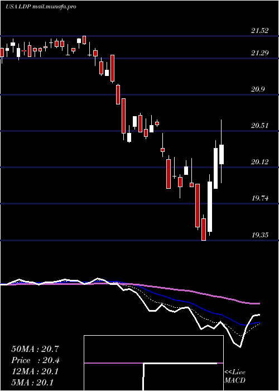
Task: Select the 20.51 price level label
Action: pyautogui.click(x=260, y=126)
